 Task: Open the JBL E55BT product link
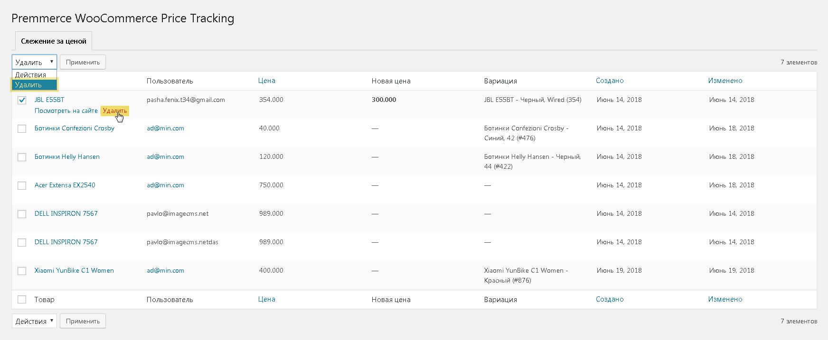click(49, 100)
